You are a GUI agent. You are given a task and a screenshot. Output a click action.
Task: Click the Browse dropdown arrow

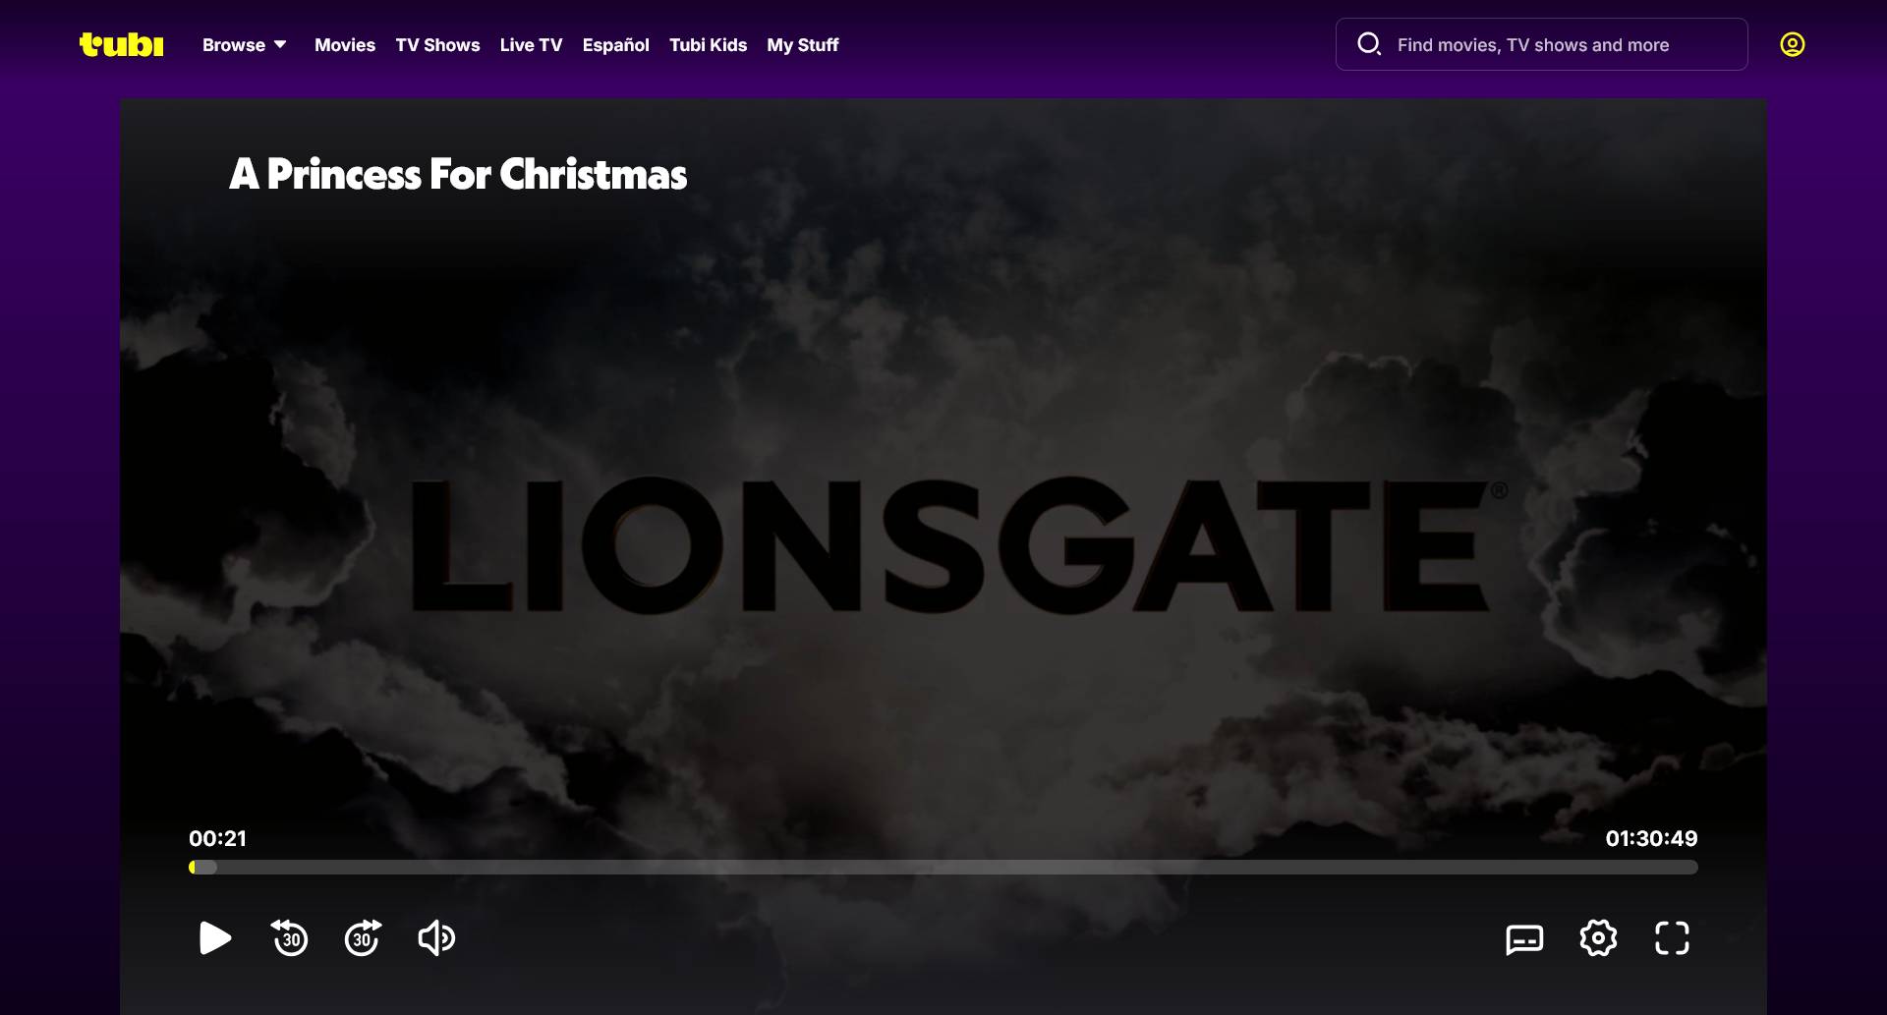(x=280, y=44)
